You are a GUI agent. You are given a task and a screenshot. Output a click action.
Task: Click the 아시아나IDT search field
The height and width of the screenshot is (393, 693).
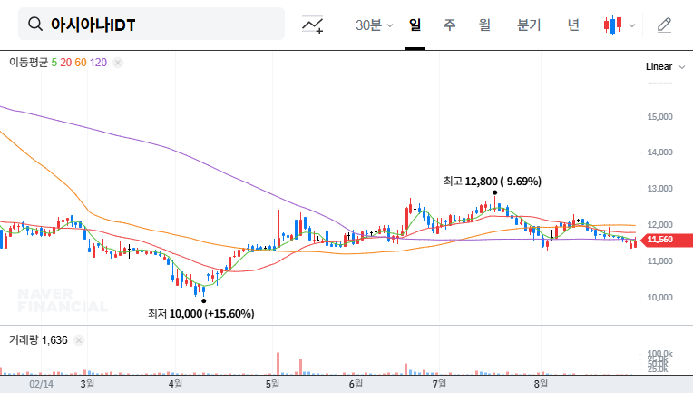[x=151, y=24]
